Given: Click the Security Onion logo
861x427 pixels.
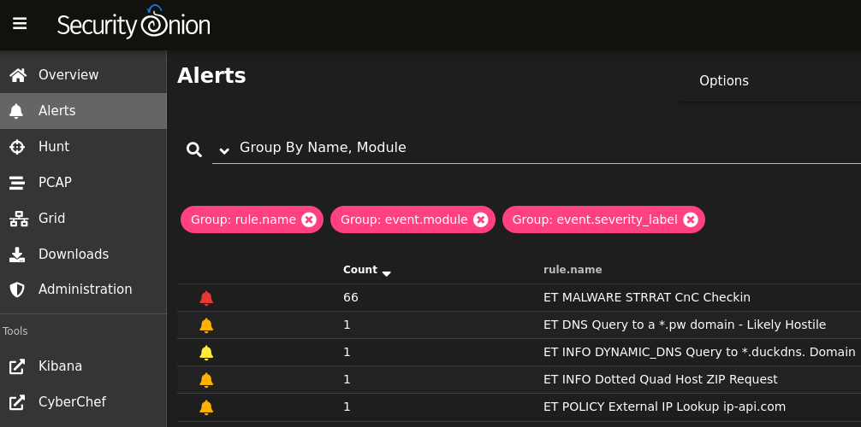Looking at the screenshot, I should click(134, 23).
